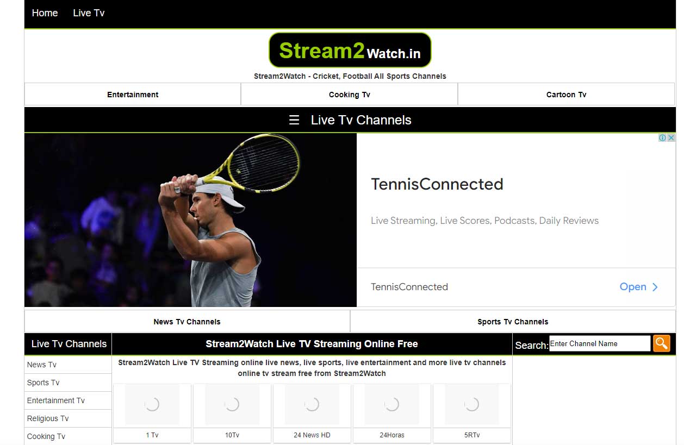The height and width of the screenshot is (445, 684).
Task: Select the Entertainment category tab
Action: click(x=133, y=95)
